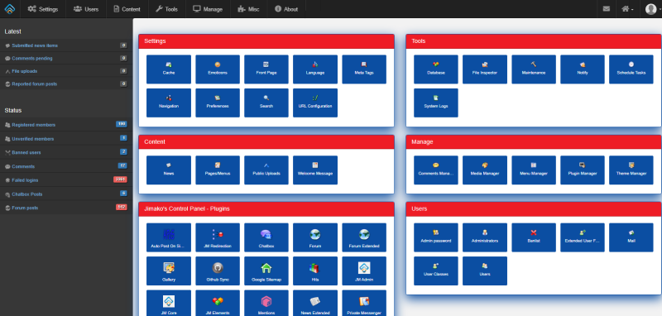Open File uploads sidebar link
The height and width of the screenshot is (316, 662).
click(25, 71)
